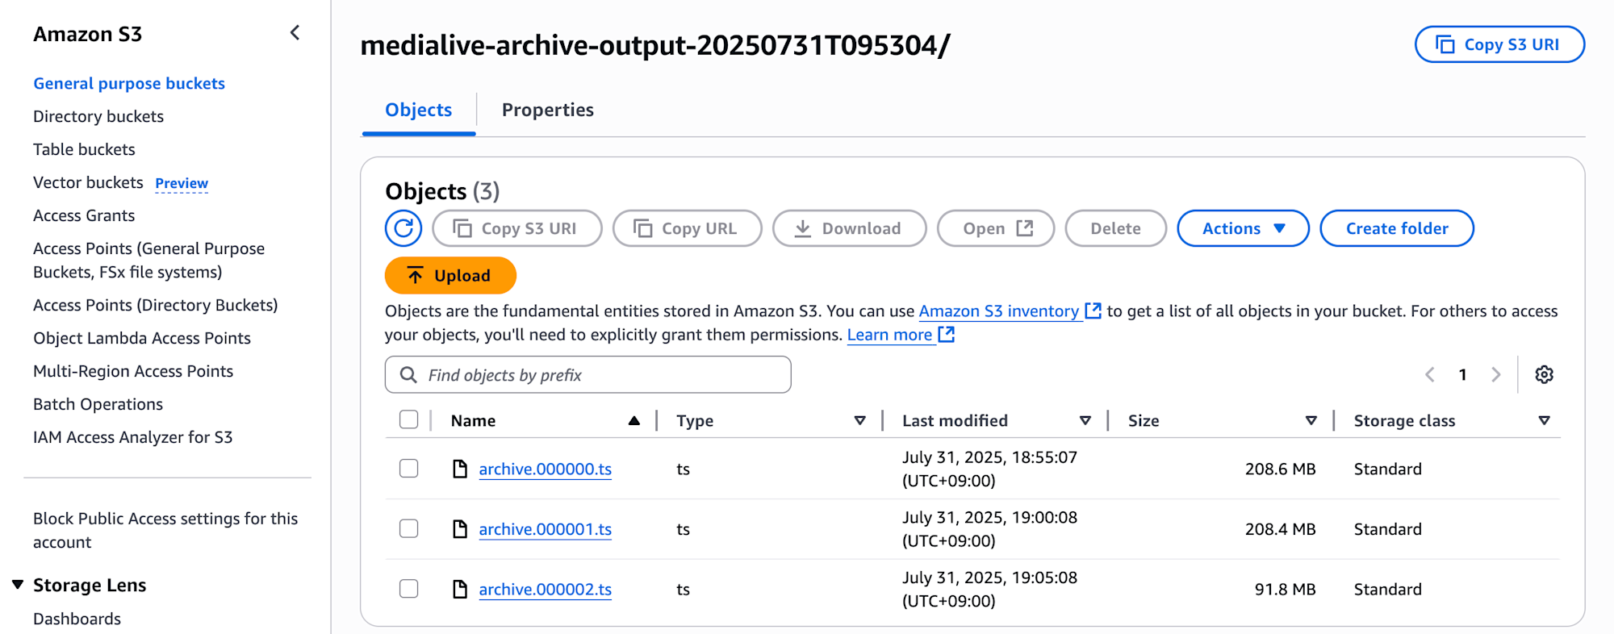This screenshot has width=1614, height=634.
Task: Click the current page number 1
Action: pos(1462,374)
